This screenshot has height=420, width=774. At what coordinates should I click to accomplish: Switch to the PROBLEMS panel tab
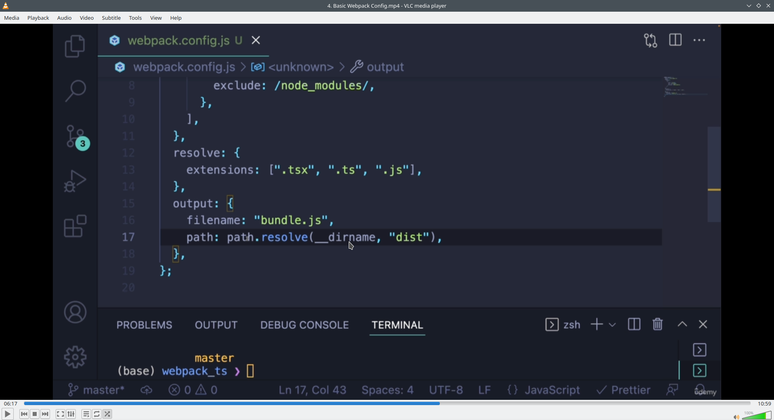pyautogui.click(x=144, y=325)
